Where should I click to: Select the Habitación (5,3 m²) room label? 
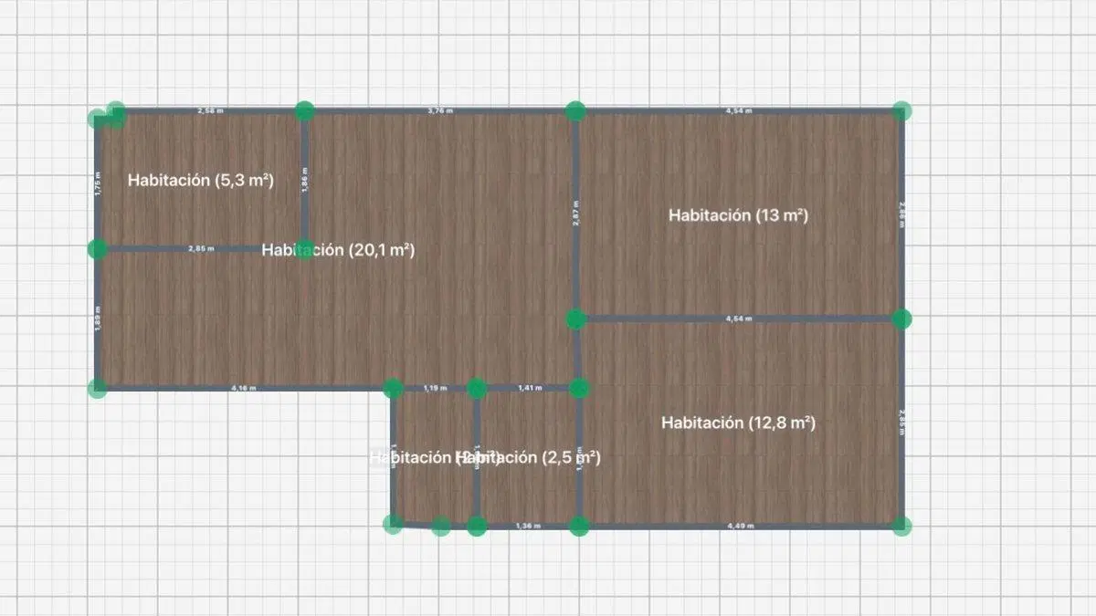pyautogui.click(x=201, y=181)
